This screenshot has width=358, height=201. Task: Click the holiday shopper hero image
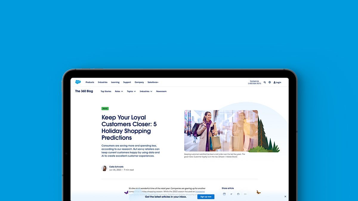(x=221, y=131)
